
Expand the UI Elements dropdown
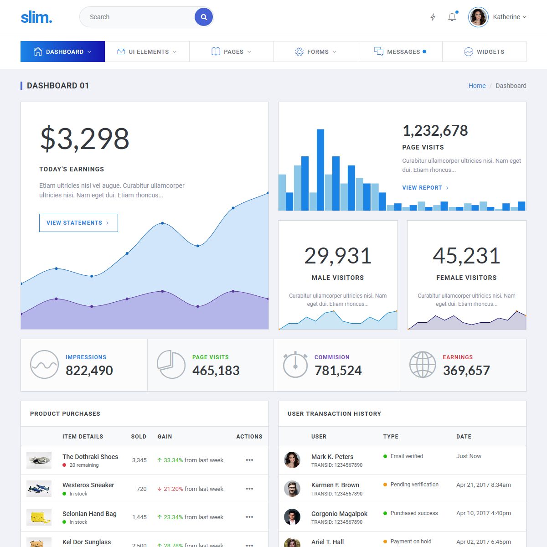(x=147, y=52)
